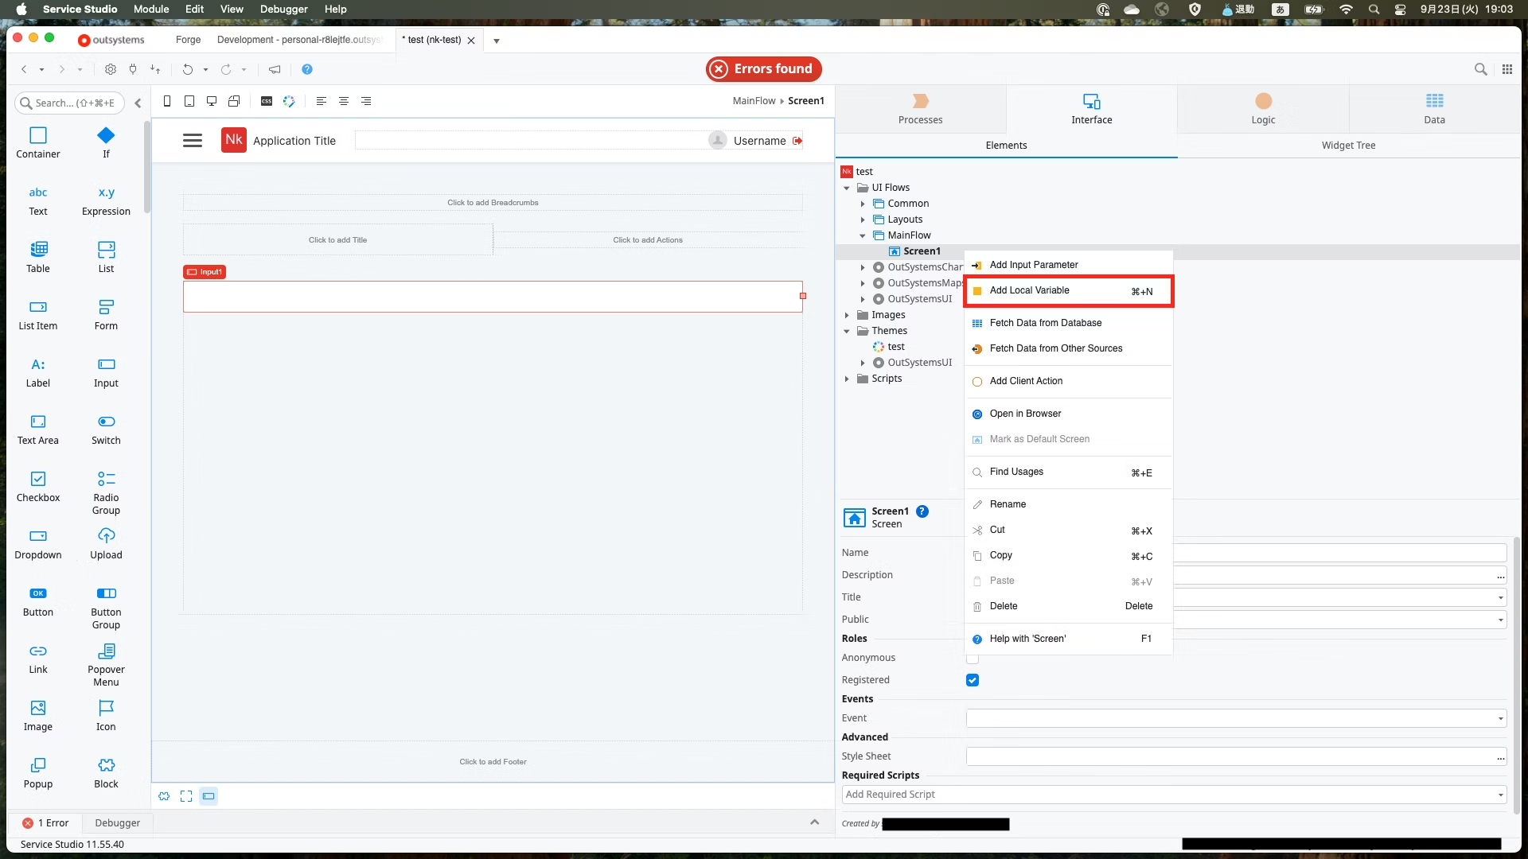This screenshot has height=859, width=1528.
Task: Open the Logic layer tab
Action: click(x=1262, y=108)
